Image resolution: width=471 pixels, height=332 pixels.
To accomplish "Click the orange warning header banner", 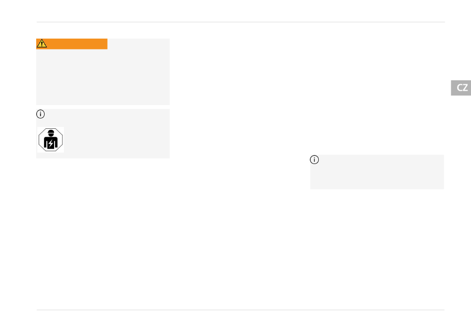I will (x=72, y=44).
